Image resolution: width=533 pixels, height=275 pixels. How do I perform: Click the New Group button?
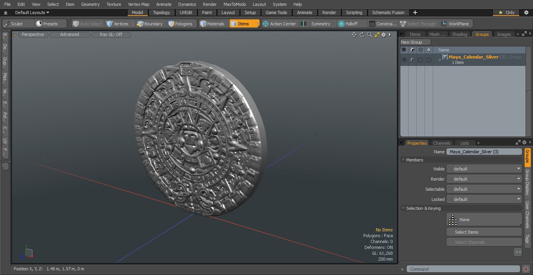tap(415, 42)
